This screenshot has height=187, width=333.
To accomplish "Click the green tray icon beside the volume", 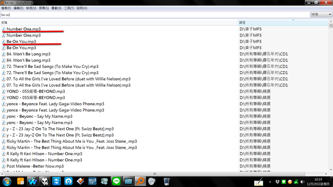I will pyautogui.click(x=296, y=182).
